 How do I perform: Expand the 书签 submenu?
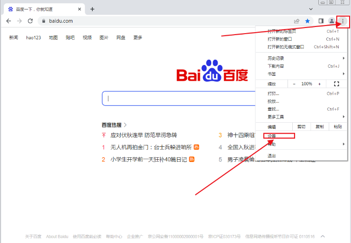pyautogui.click(x=302, y=74)
